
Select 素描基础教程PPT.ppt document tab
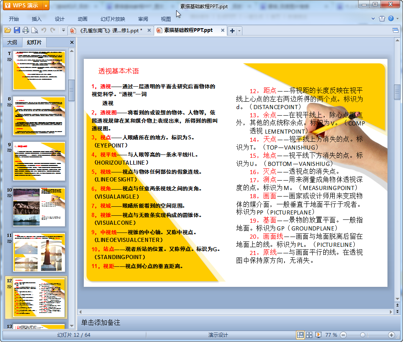pyautogui.click(x=188, y=30)
